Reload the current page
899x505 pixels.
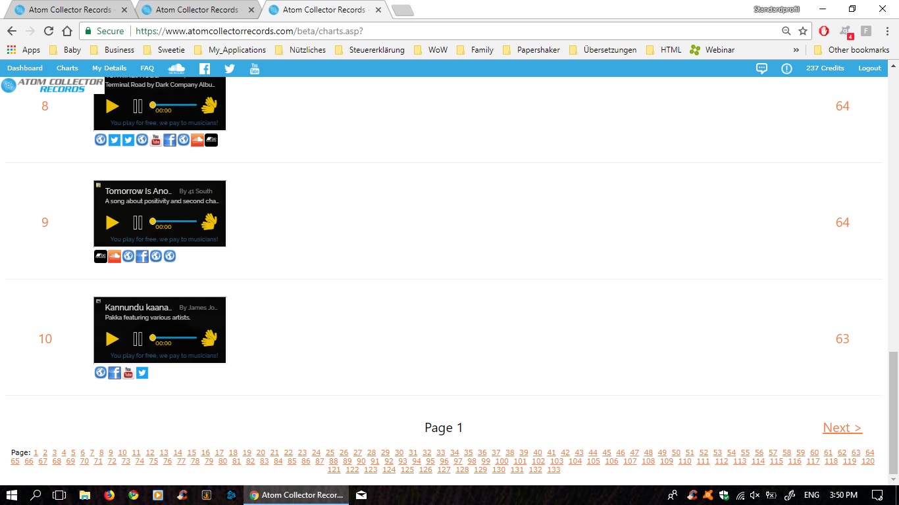[49, 31]
